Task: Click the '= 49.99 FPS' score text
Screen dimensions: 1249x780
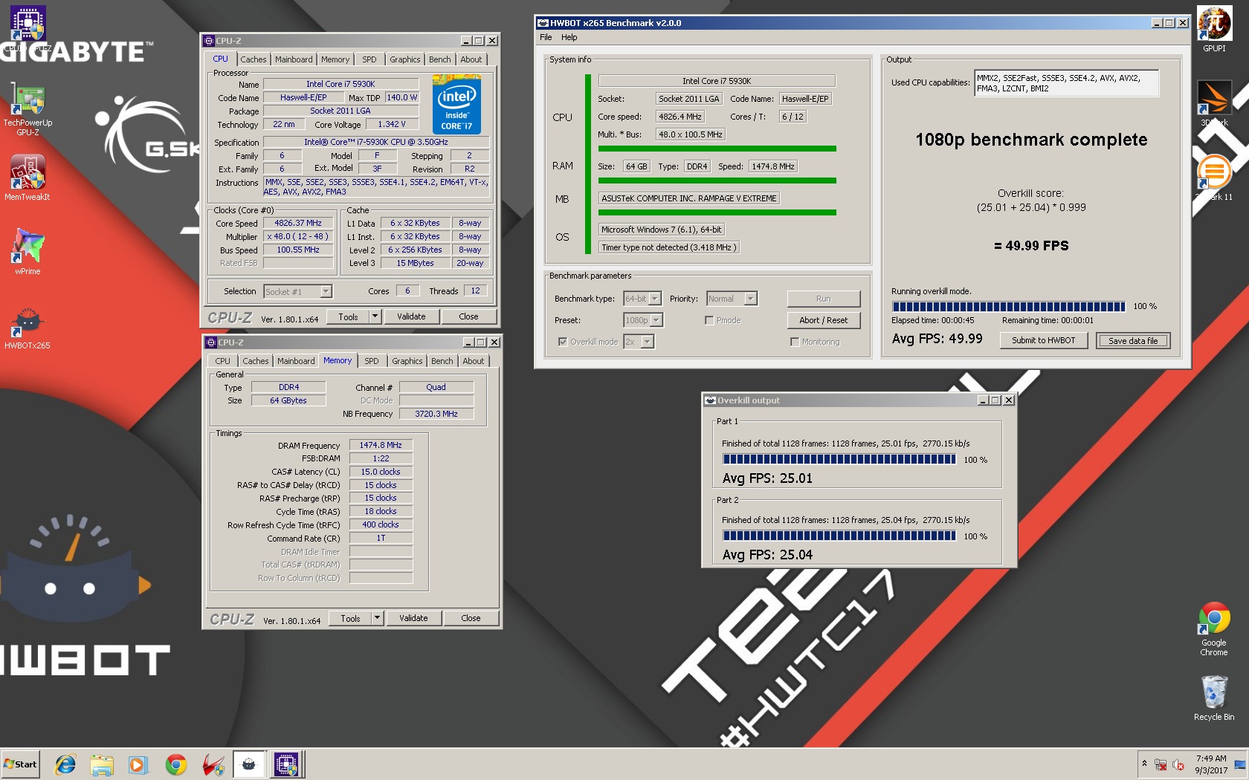Action: tap(1031, 246)
